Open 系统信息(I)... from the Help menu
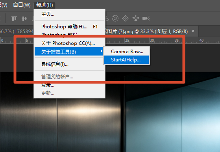220x152 pixels. pyautogui.click(x=69, y=64)
